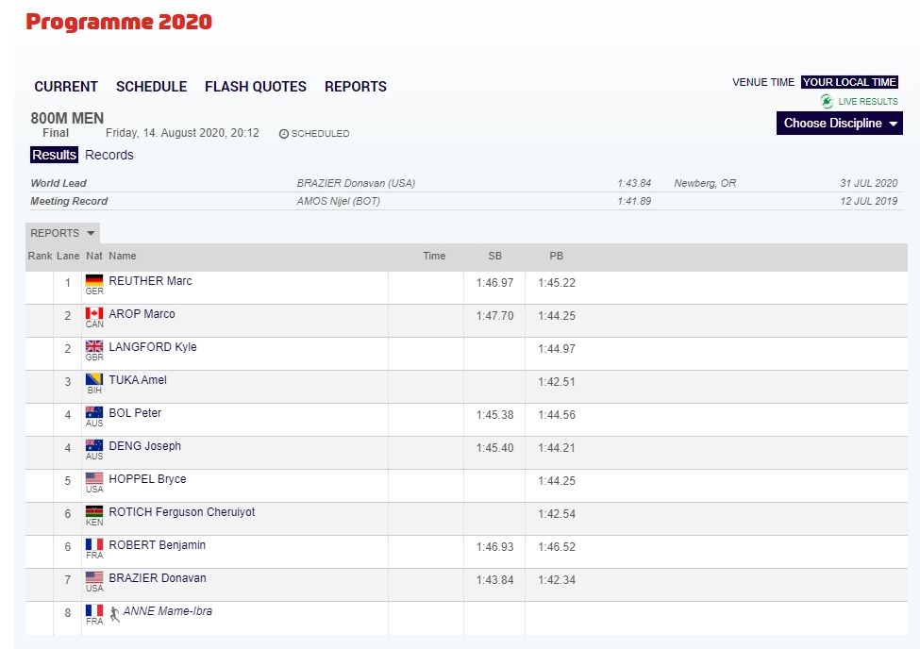Screen dimensions: 920x649
Task: Click the Bosnian flag beside Tuka Amel
Action: [94, 379]
